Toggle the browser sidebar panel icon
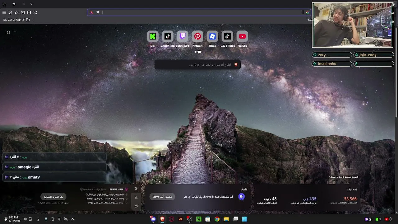This screenshot has width=398, height=224. [x=29, y=12]
